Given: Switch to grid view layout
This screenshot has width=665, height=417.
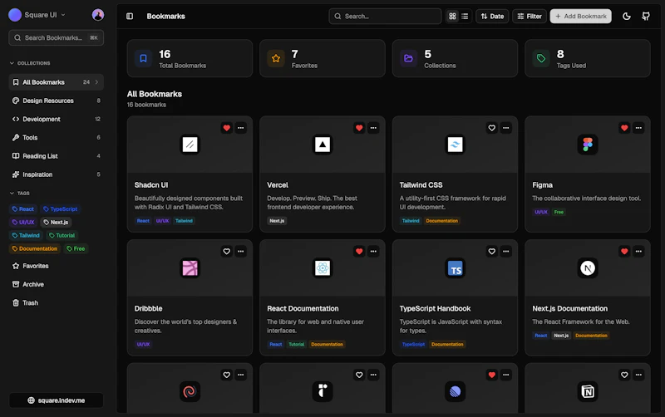Looking at the screenshot, I should click(452, 16).
